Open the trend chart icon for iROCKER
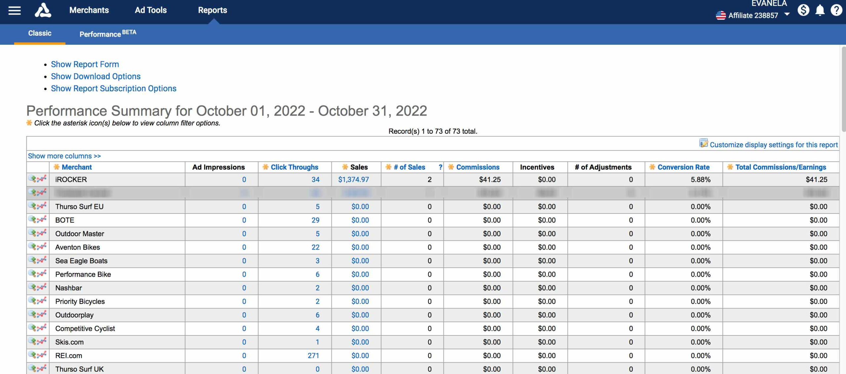 click(42, 179)
